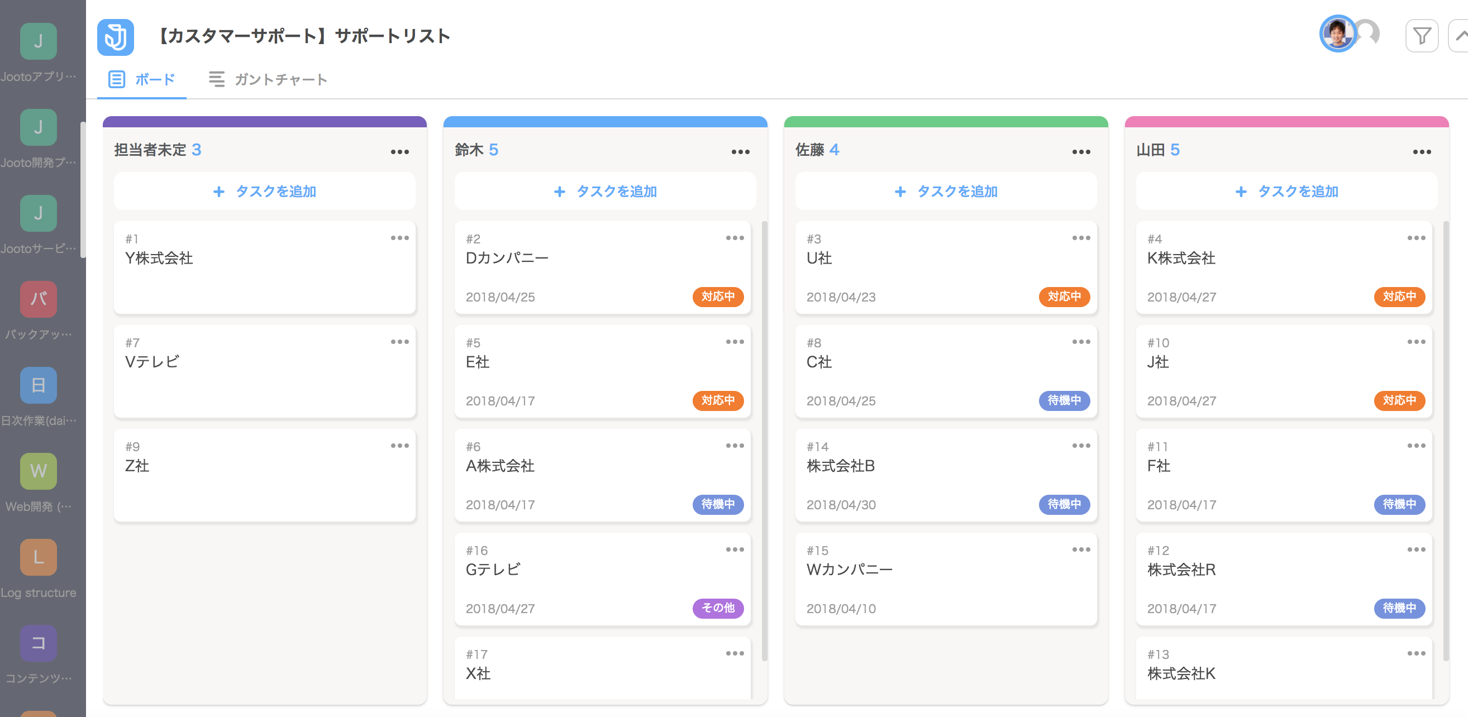Switch to the ガントチャート tab
1468x717 pixels.
coord(268,80)
